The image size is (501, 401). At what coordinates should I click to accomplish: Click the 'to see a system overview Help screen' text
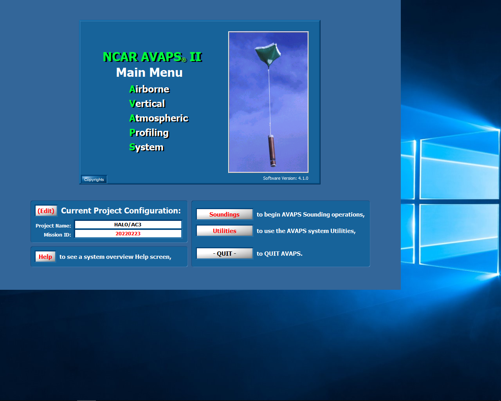point(115,257)
